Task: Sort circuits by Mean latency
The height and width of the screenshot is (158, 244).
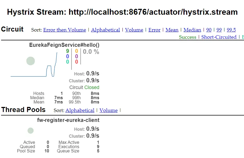Action: tap(172, 30)
